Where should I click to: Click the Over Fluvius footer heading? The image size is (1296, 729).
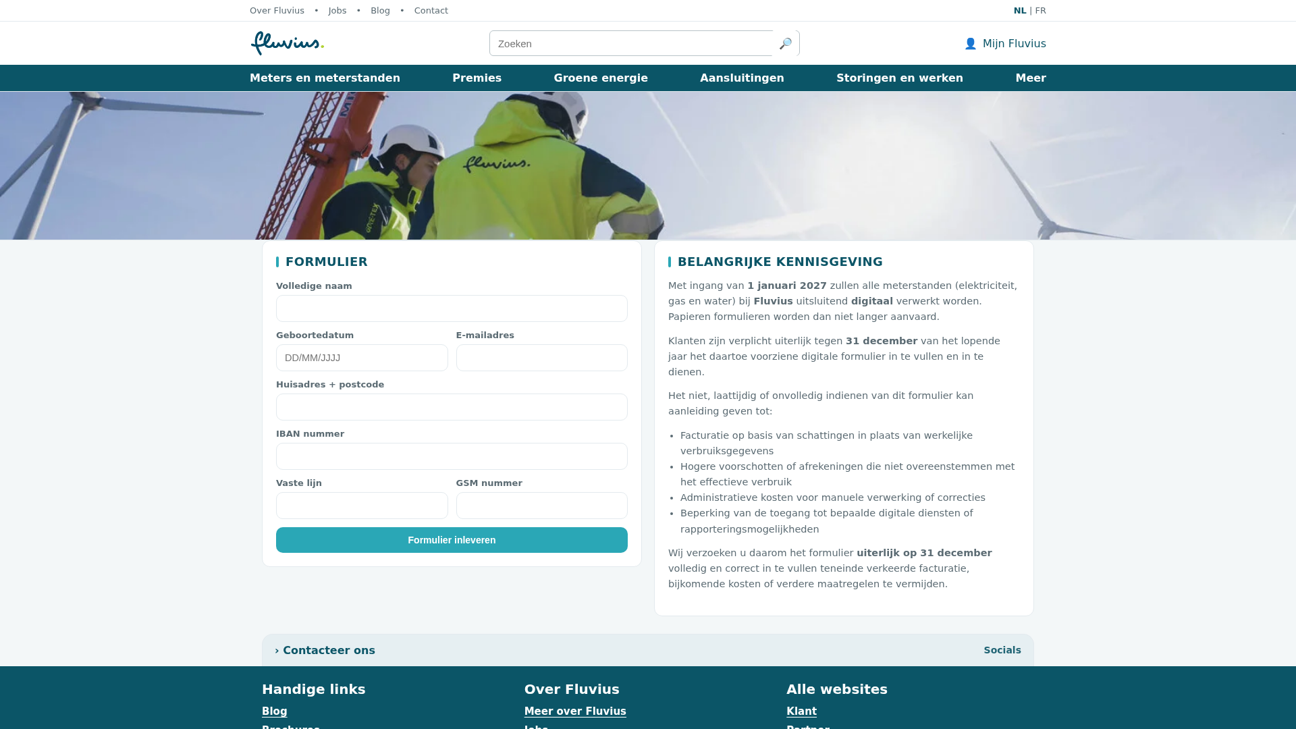tap(572, 689)
